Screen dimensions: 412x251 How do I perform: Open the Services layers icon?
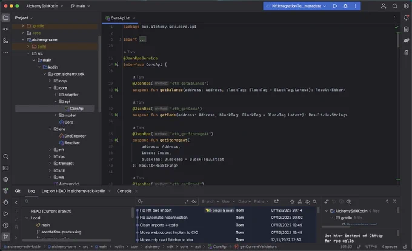click(x=5, y=179)
